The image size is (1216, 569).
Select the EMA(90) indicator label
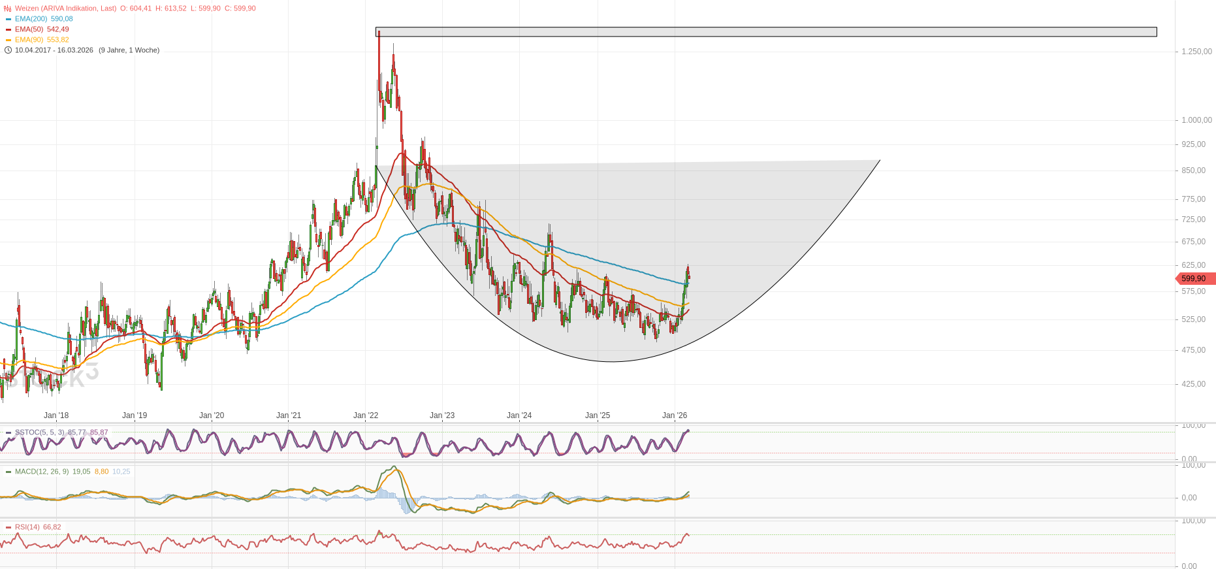pyautogui.click(x=29, y=40)
